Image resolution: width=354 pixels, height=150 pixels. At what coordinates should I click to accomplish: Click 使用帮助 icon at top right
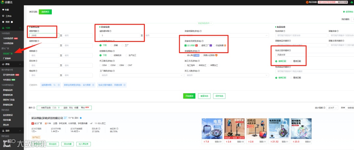coord(344,12)
